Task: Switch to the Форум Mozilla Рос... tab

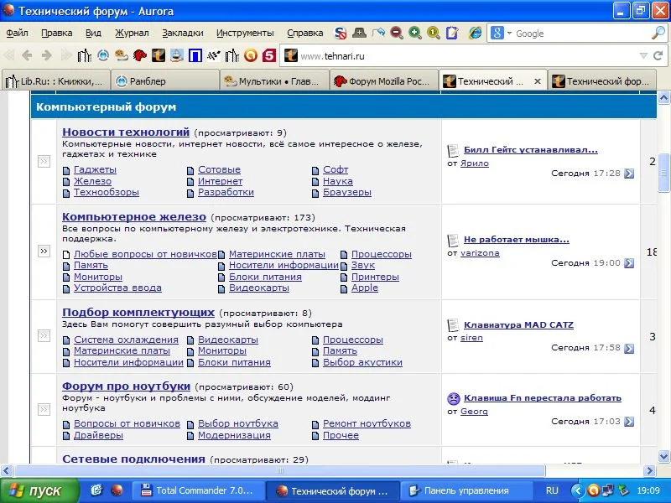Action: 384,80
